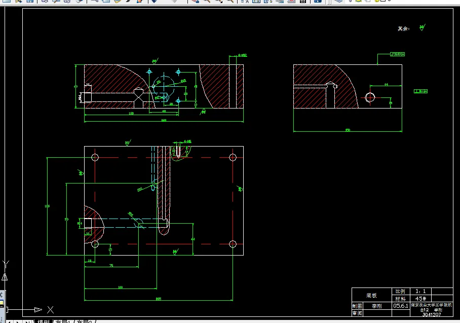Select the 180 dimension in top section view
This screenshot has width=460, height=323.
point(131,114)
